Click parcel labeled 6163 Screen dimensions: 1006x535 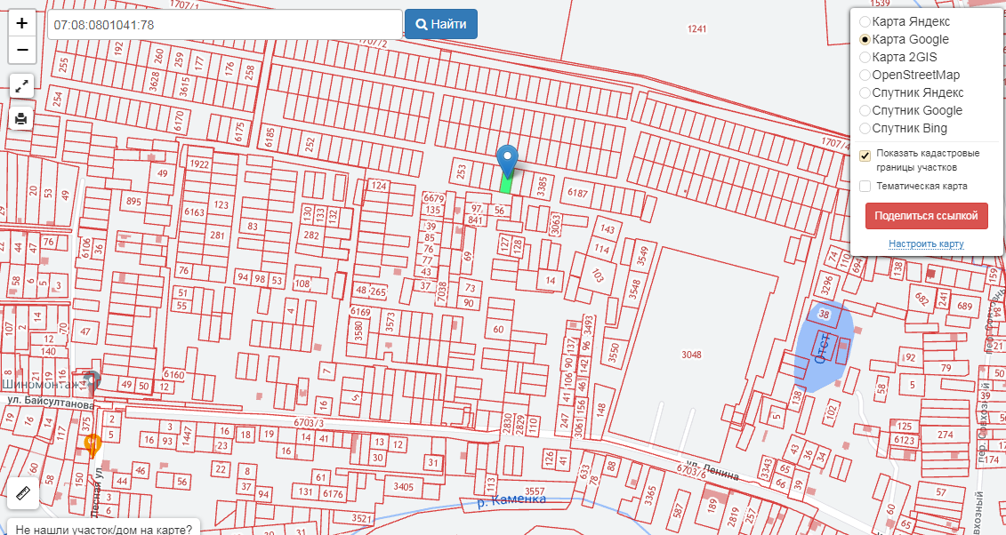[x=195, y=212]
